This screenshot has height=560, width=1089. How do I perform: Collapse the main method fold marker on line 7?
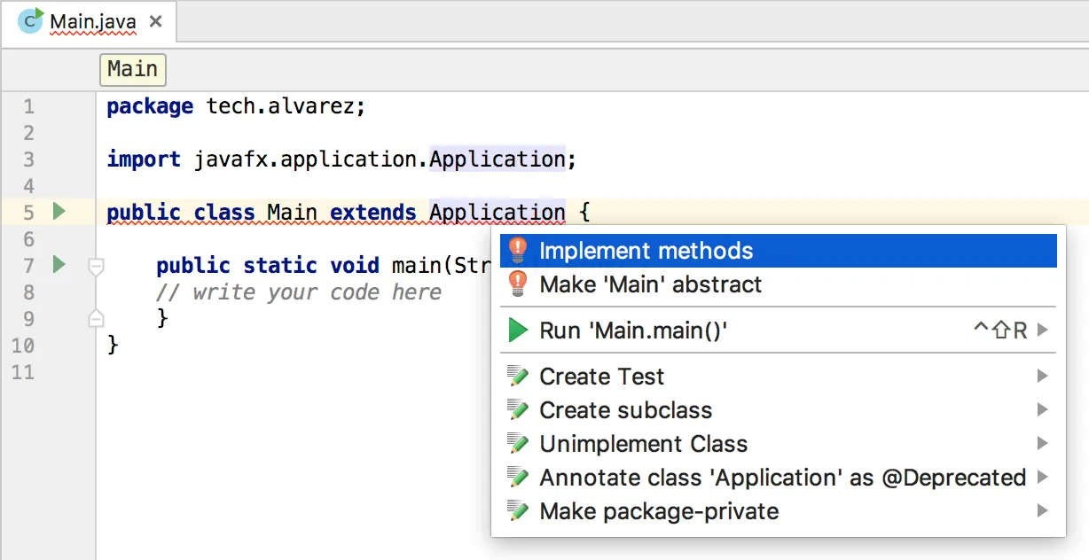click(96, 265)
